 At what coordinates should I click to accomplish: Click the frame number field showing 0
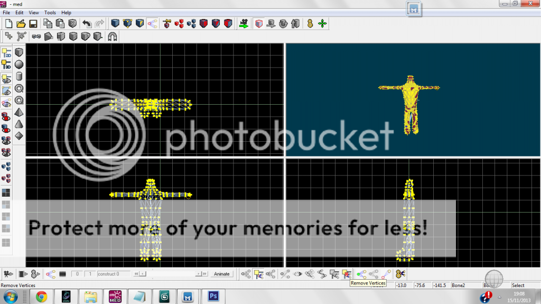click(x=77, y=274)
